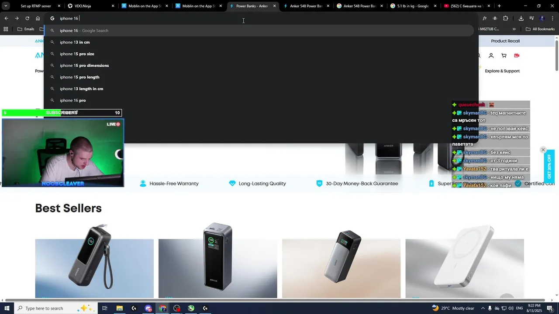Pick the 'iphone 15 pro dimensions' suggestion
This screenshot has height=314, width=559.
click(259, 65)
